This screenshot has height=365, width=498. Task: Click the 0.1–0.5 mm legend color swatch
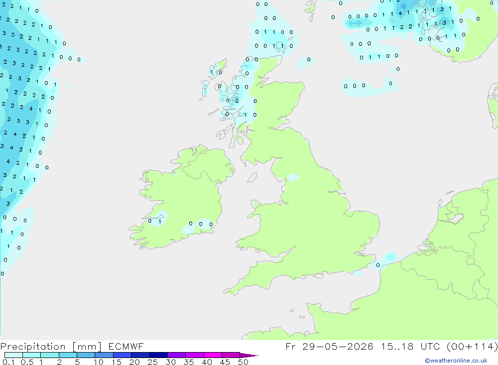tap(13, 355)
